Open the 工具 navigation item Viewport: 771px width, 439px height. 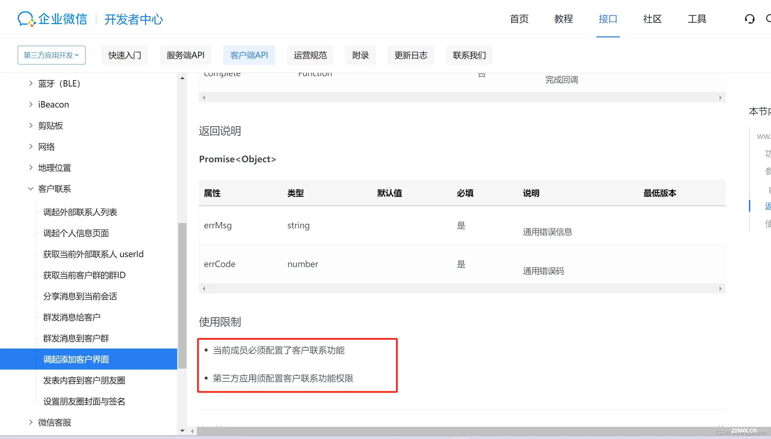coord(697,19)
